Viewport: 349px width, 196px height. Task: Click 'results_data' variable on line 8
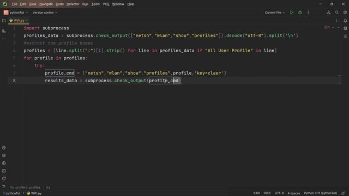[x=61, y=81]
